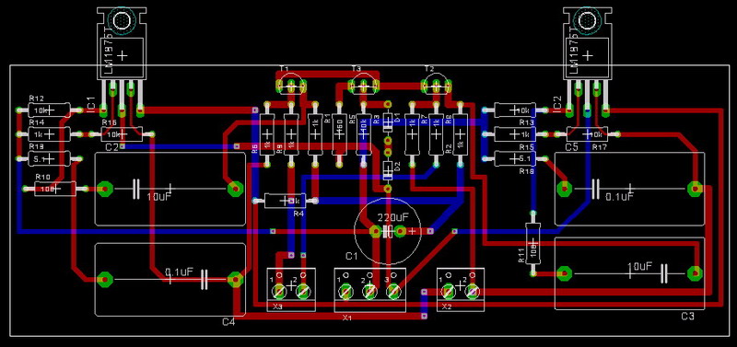Click the IC1 reference label
The image size is (737, 347).
pyautogui.click(x=90, y=105)
